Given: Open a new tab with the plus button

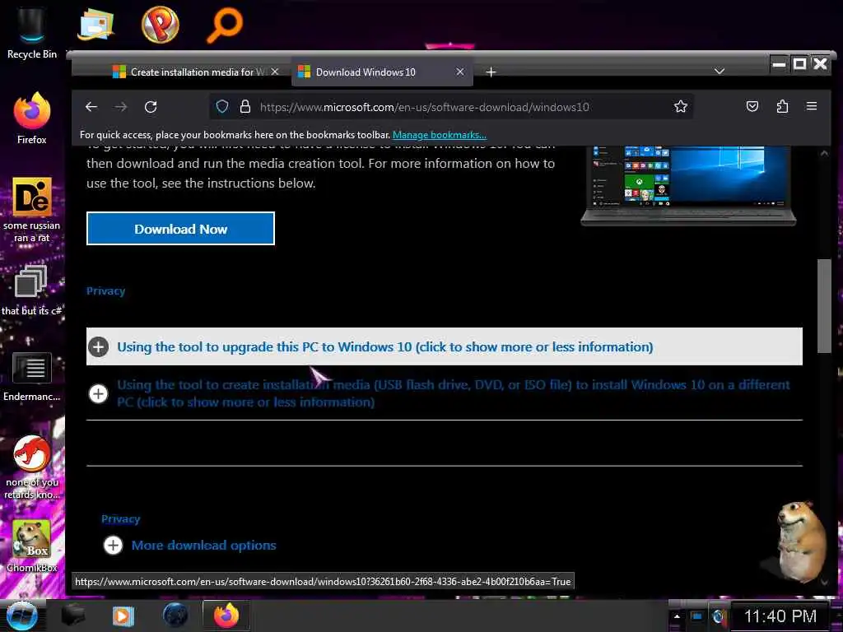Looking at the screenshot, I should [x=491, y=72].
